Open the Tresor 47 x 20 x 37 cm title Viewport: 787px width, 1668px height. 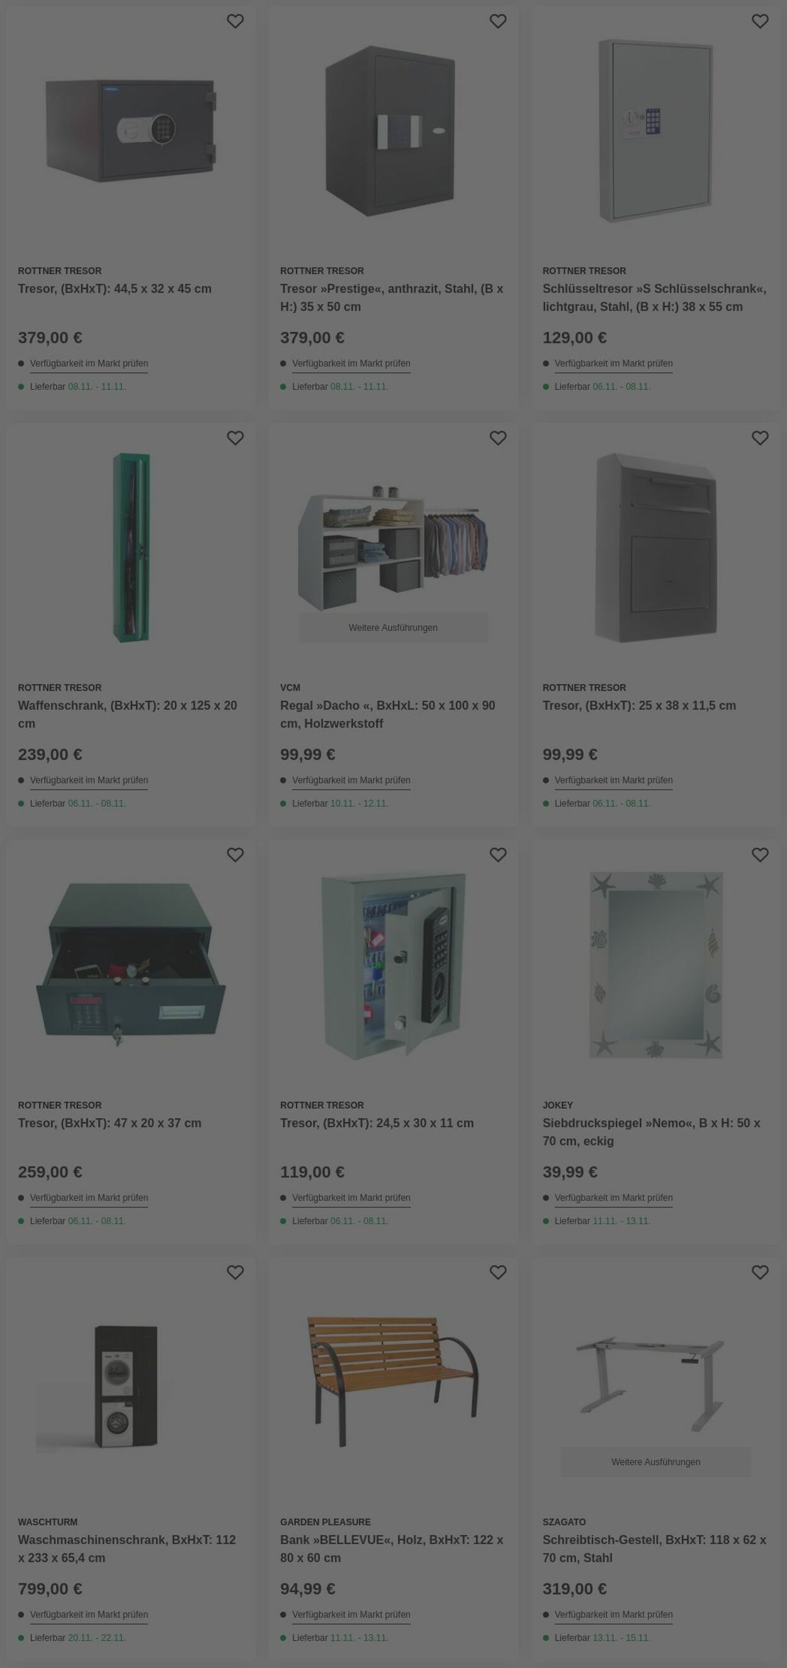pyautogui.click(x=110, y=1123)
